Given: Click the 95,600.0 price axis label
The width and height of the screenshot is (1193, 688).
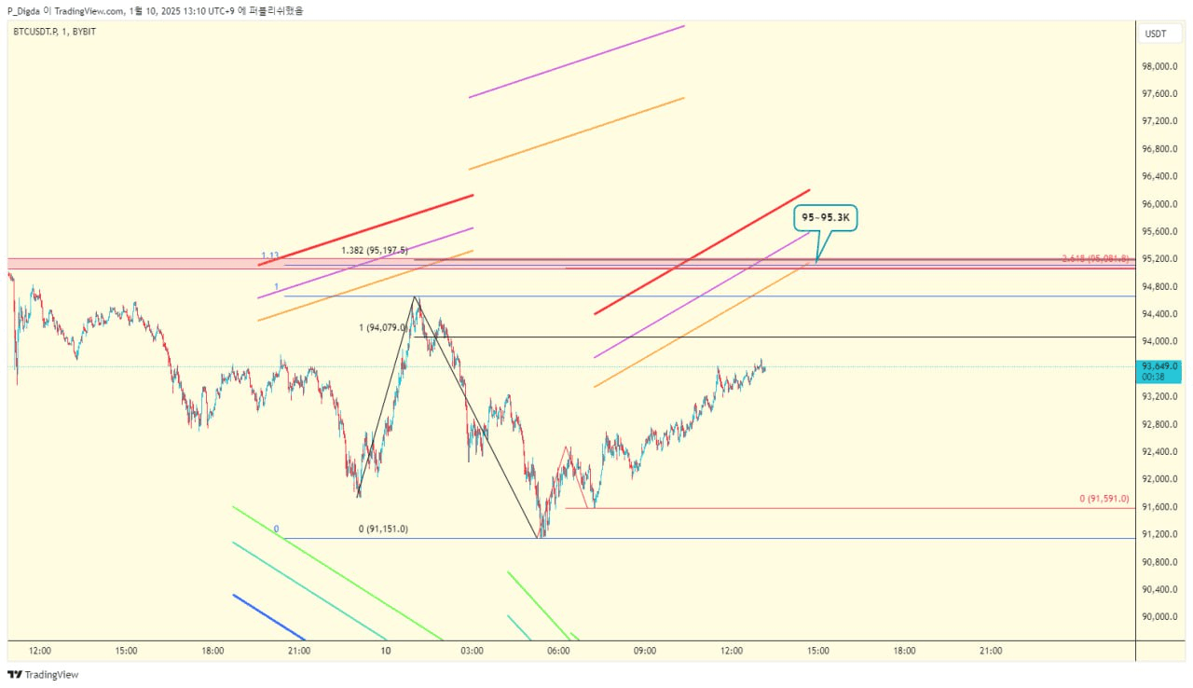Looking at the screenshot, I should (1160, 231).
